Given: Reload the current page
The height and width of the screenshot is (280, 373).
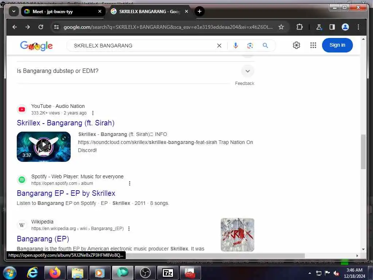Looking at the screenshot, I should (x=41, y=27).
